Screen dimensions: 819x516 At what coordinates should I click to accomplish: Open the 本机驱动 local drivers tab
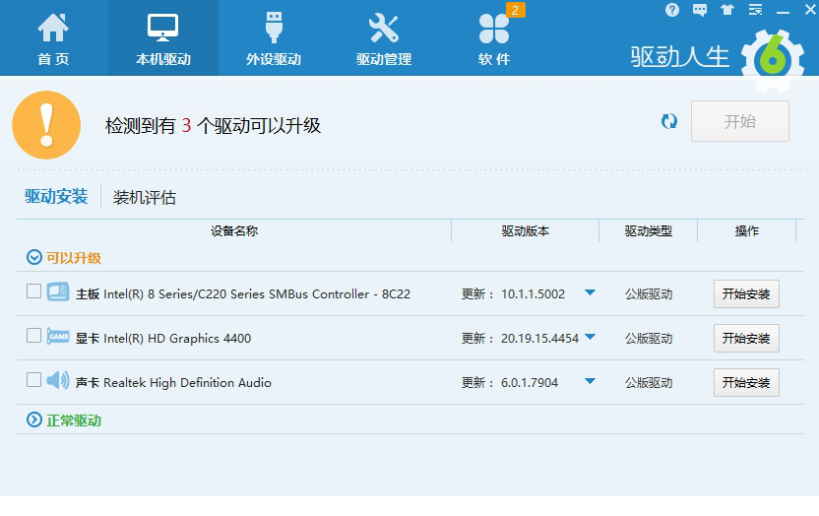[x=163, y=38]
